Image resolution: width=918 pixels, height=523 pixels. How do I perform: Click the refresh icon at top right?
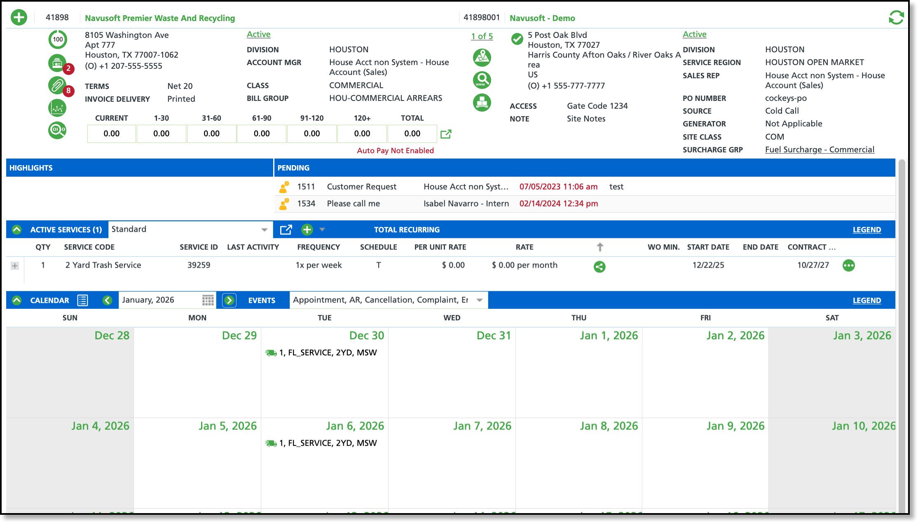click(x=896, y=18)
